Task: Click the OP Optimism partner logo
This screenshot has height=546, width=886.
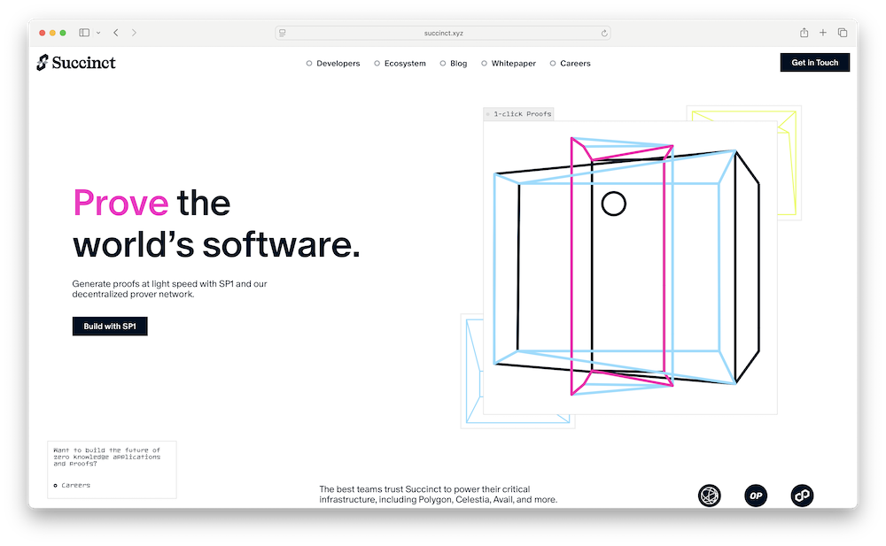Action: pos(756,496)
